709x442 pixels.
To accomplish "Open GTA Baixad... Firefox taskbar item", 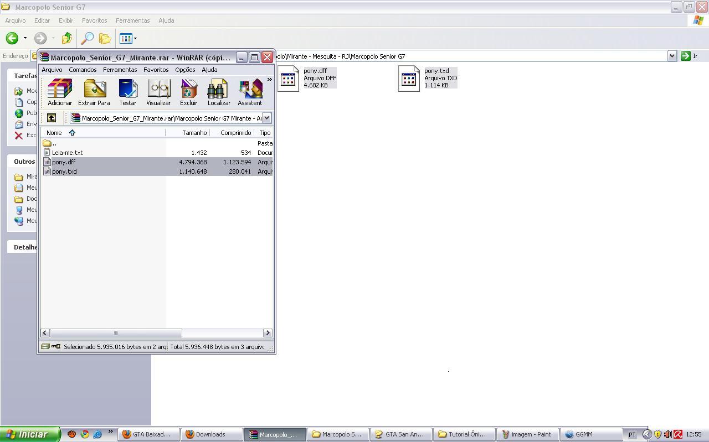I will coord(148,434).
